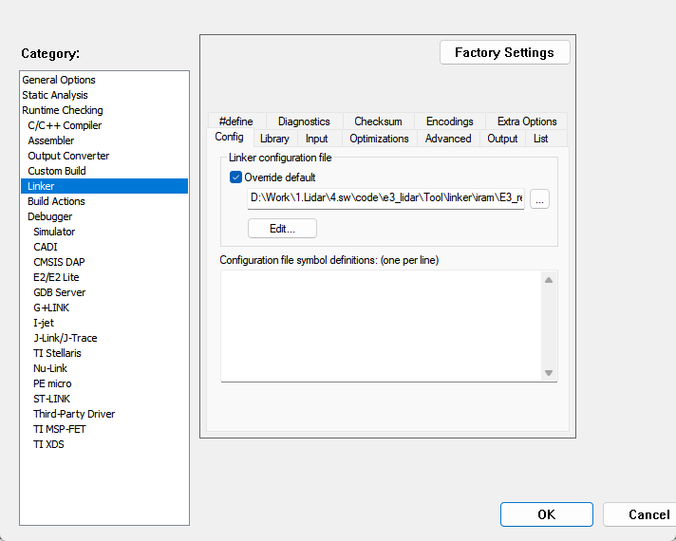Click the configuration symbol definitions text area

tap(380, 326)
